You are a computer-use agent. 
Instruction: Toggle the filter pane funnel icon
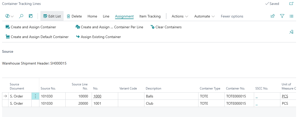point(282,16)
